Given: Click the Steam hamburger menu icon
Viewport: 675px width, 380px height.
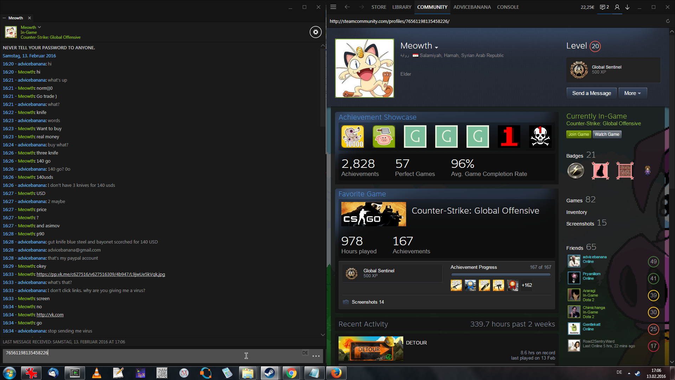Looking at the screenshot, I should 333,7.
